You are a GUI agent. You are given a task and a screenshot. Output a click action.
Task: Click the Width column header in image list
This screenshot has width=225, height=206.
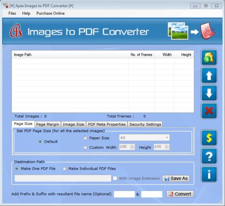(164, 55)
